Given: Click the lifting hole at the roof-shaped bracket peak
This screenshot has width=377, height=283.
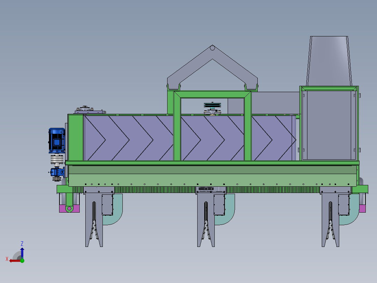Looking at the screenshot, I should coord(212,48).
